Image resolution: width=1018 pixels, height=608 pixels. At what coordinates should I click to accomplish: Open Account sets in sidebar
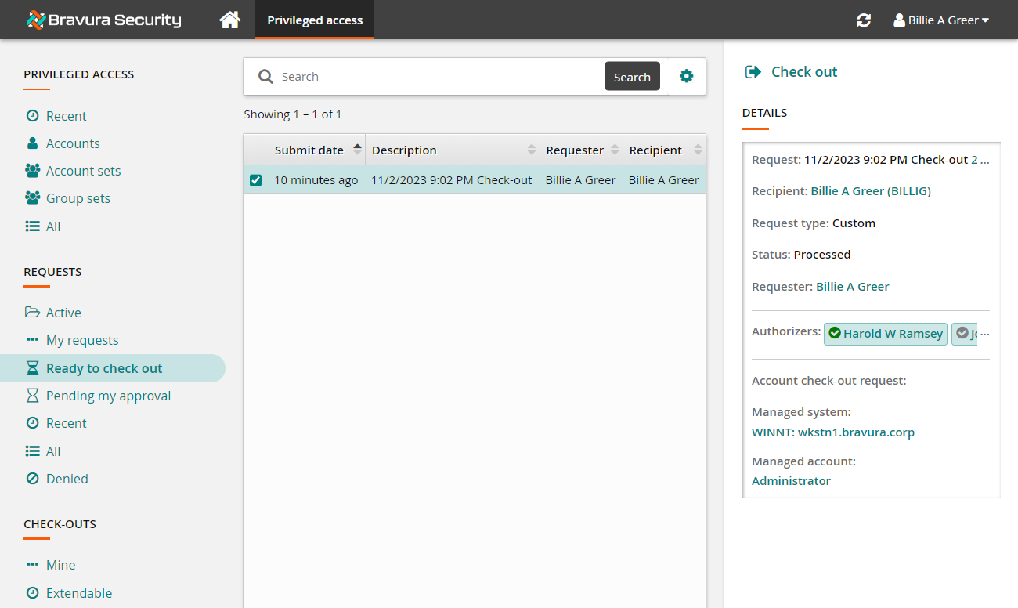point(83,171)
